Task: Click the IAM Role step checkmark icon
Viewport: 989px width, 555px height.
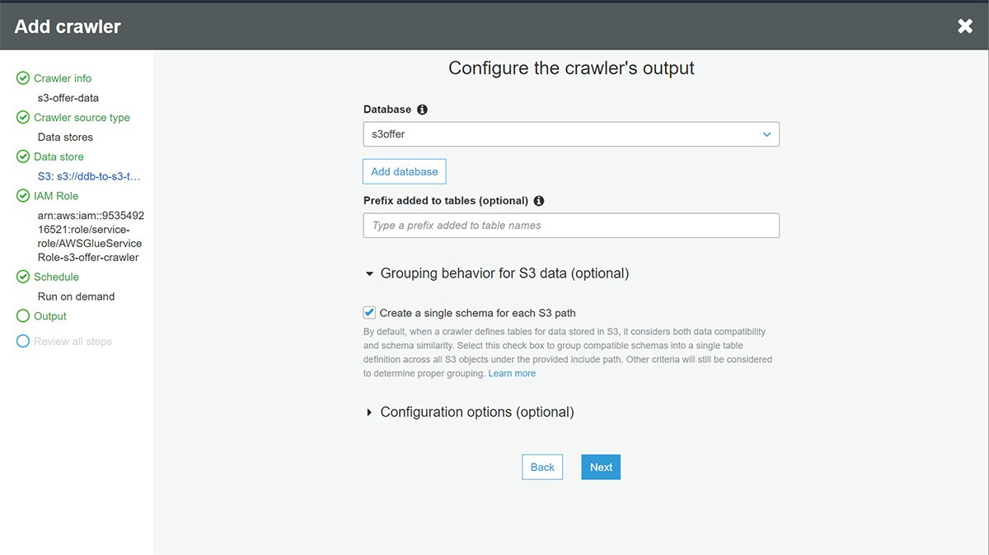Action: point(23,196)
